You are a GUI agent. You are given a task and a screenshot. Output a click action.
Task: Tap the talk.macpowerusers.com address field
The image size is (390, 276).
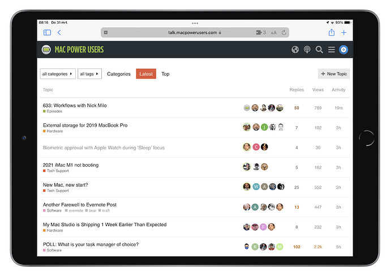[x=192, y=33]
